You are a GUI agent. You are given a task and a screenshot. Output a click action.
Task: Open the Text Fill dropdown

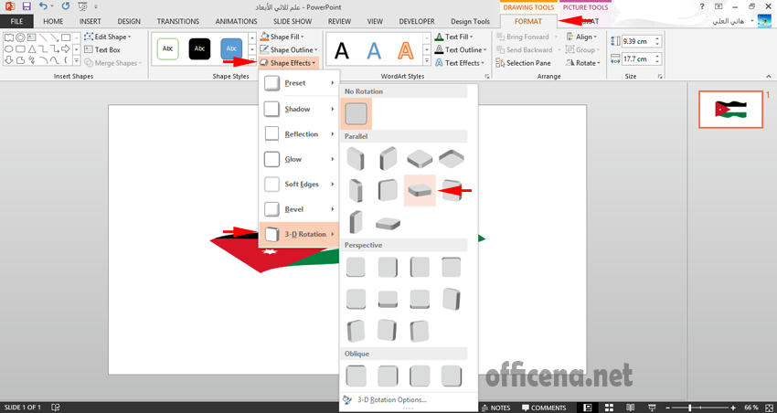coord(454,37)
